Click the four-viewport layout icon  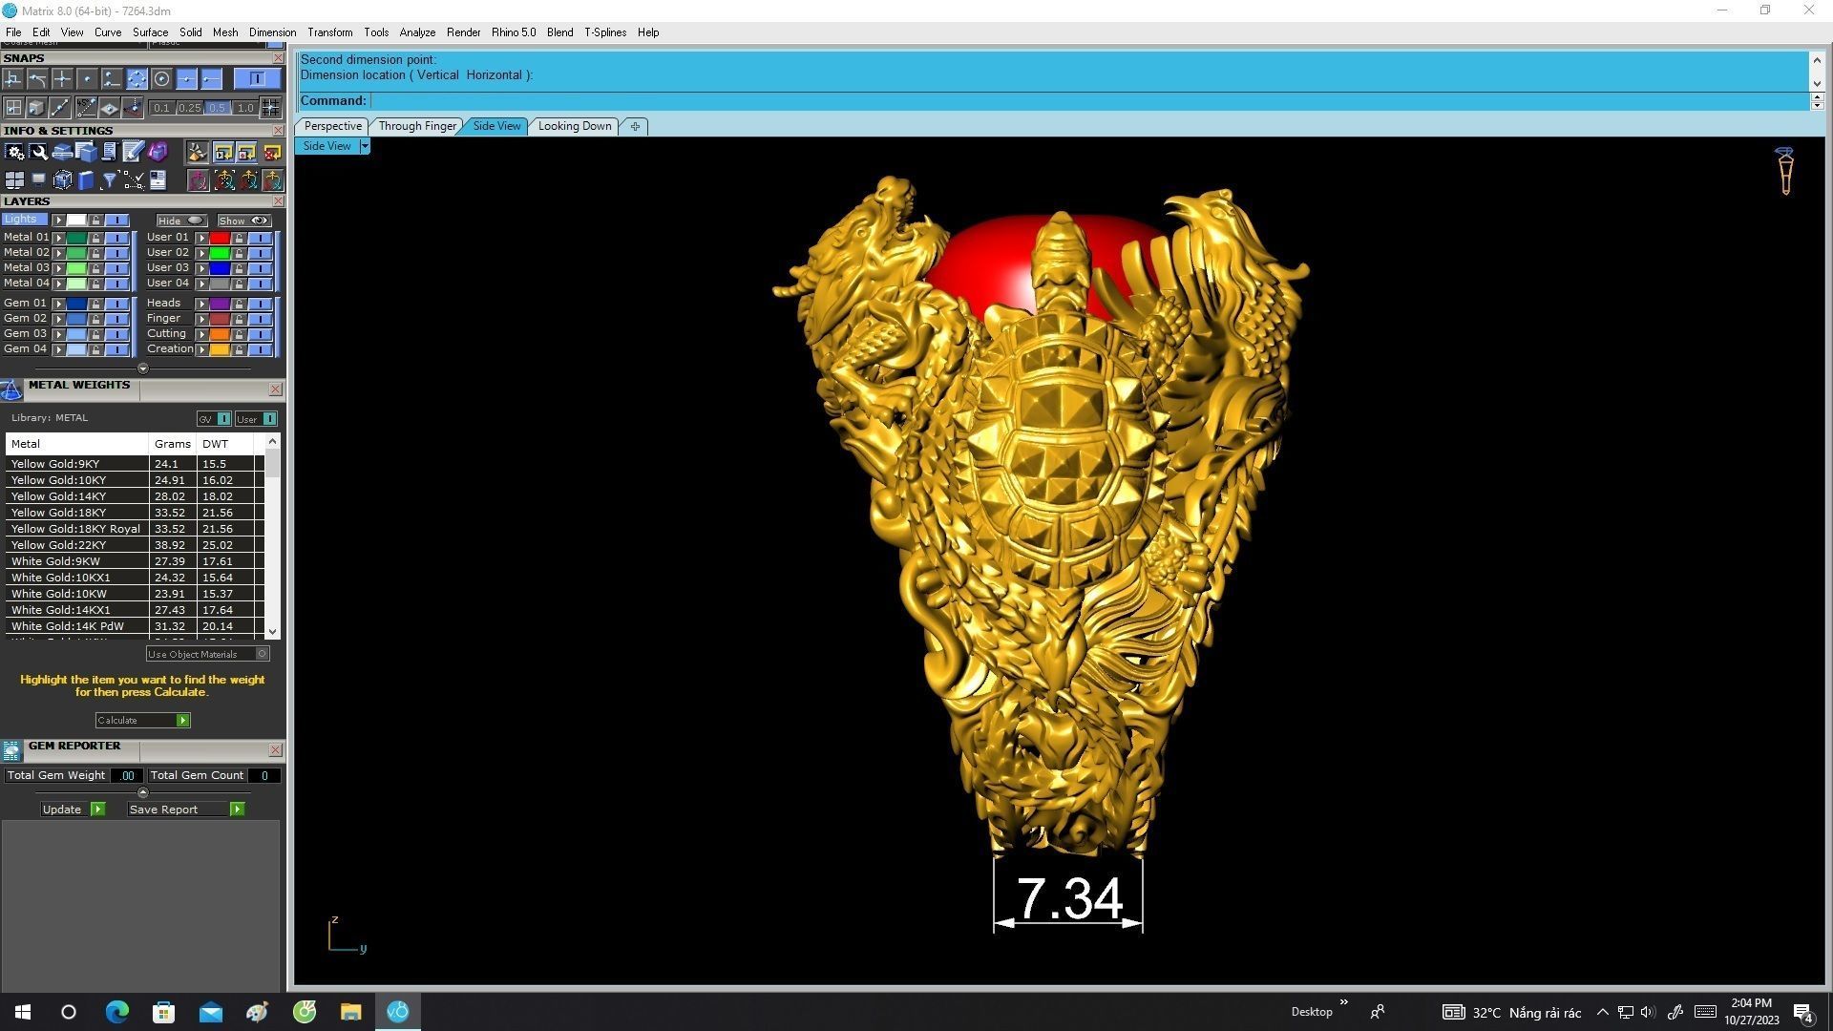tap(14, 179)
